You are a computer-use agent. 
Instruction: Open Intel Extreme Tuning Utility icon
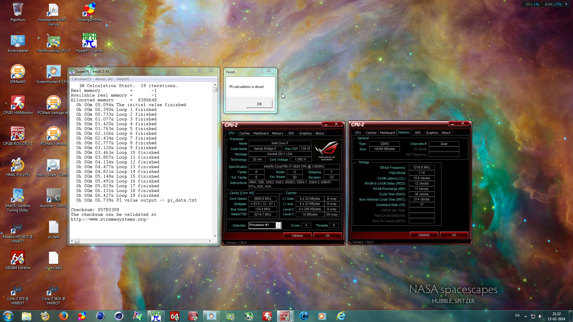(18, 200)
